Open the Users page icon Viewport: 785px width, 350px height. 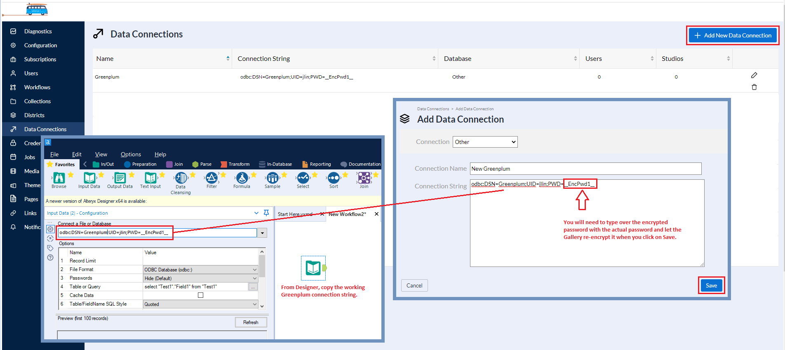[x=13, y=73]
